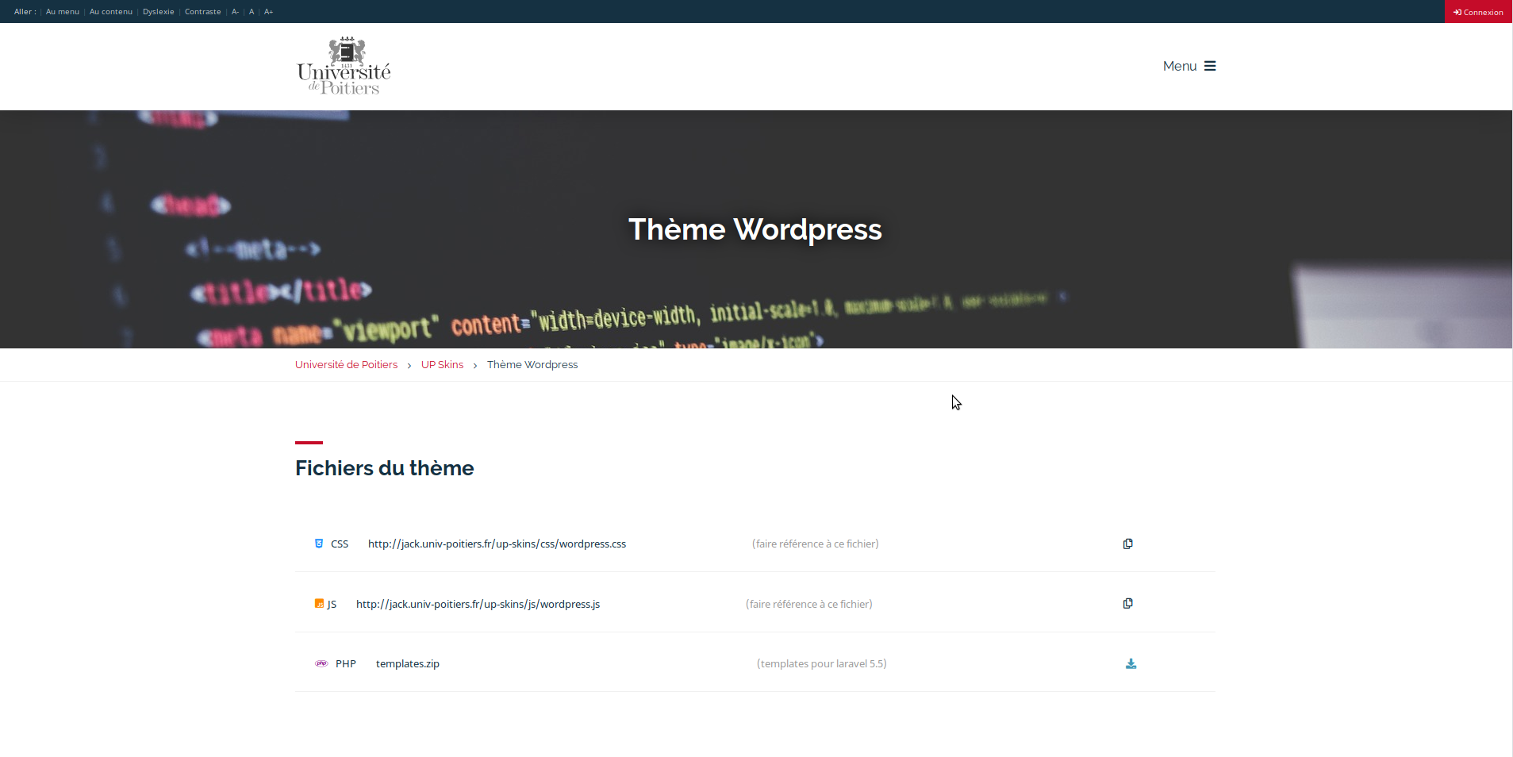The height and width of the screenshot is (757, 1513).
Task: Click the CSS label text
Action: tap(340, 544)
